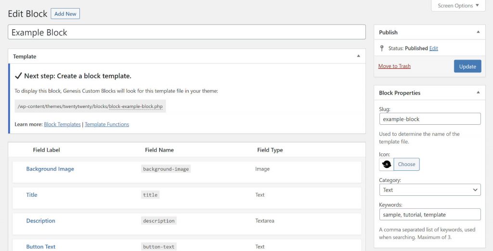
Task: Click the Genesis block icon preview
Action: click(386, 164)
